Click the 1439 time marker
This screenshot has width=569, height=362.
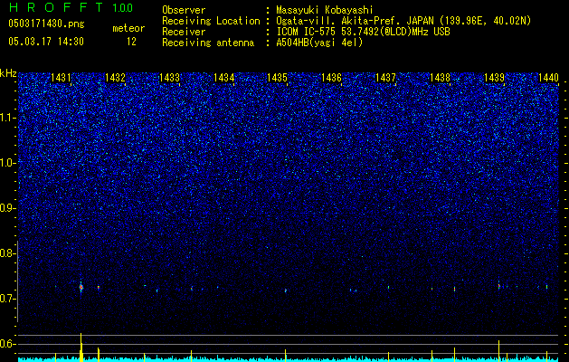pyautogui.click(x=494, y=77)
